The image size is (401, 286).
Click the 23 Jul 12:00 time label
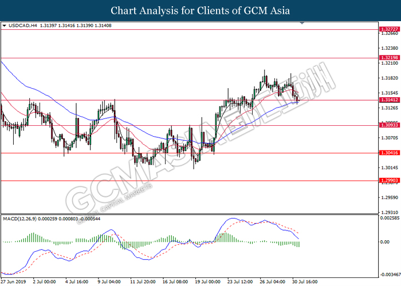point(240,281)
